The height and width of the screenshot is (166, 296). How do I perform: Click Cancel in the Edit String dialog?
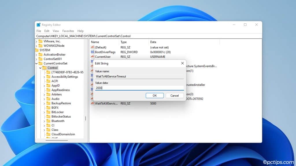coord(175,95)
